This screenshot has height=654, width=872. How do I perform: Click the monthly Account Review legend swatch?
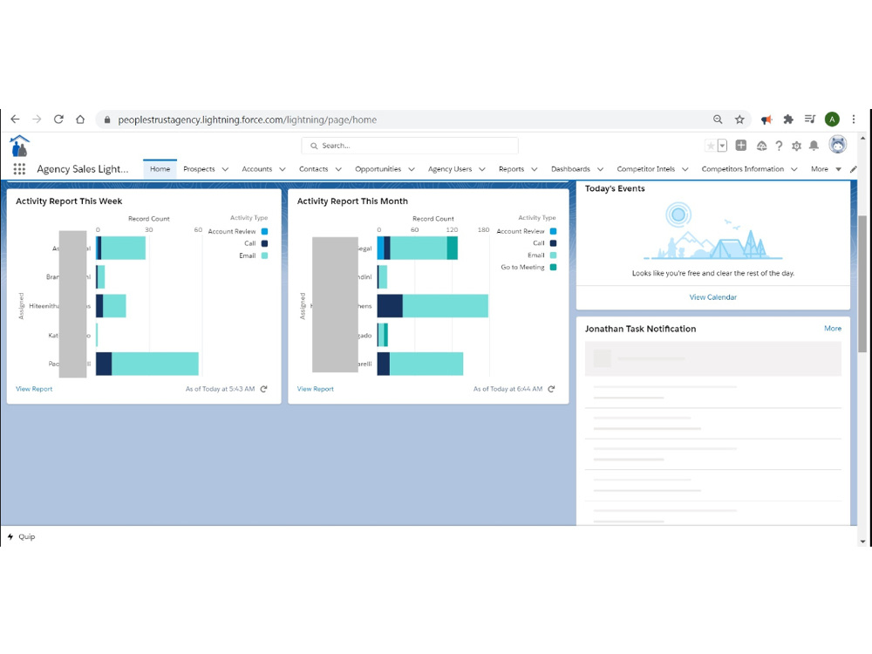click(554, 231)
